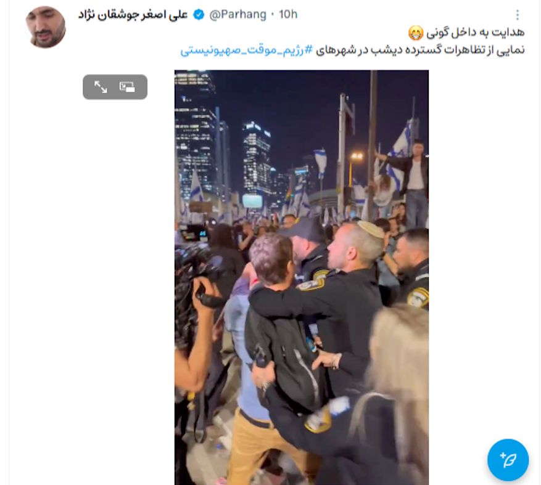
Task: Open the @Parhang handle link
Action: click(x=237, y=14)
